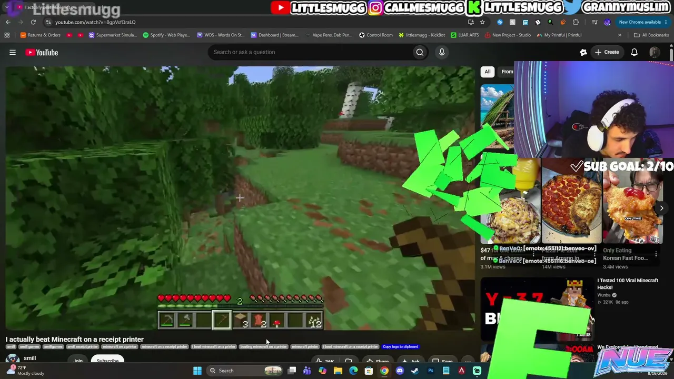Click the Minecraft video player to pause
The height and width of the screenshot is (379, 674).
(240, 198)
